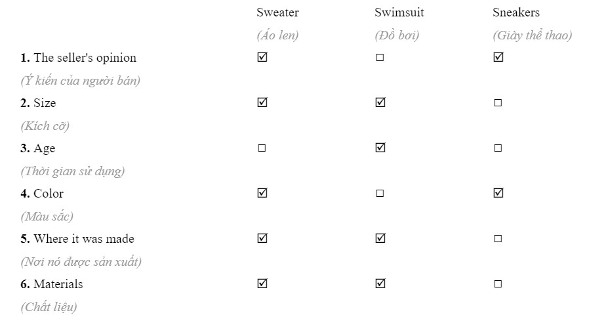Check Swimsuit for the seller's opinion
The image size is (606, 317).
[x=380, y=58]
